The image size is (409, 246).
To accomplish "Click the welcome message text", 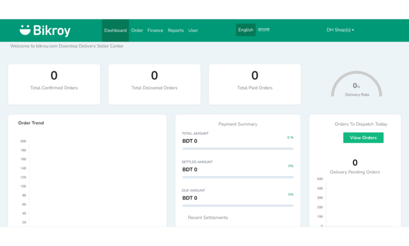I will (67, 46).
